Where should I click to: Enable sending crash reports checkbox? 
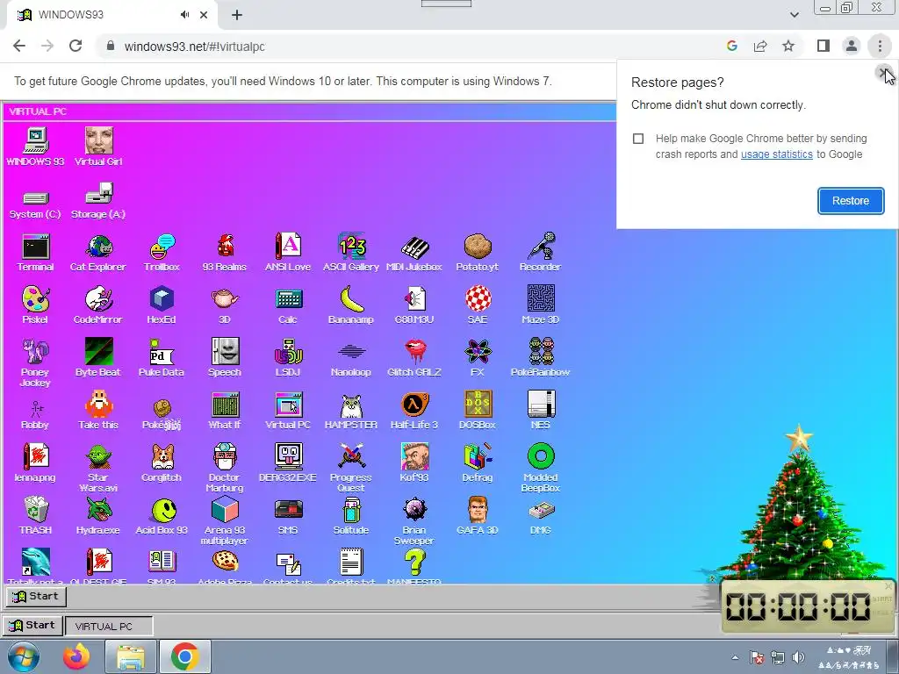pos(638,139)
